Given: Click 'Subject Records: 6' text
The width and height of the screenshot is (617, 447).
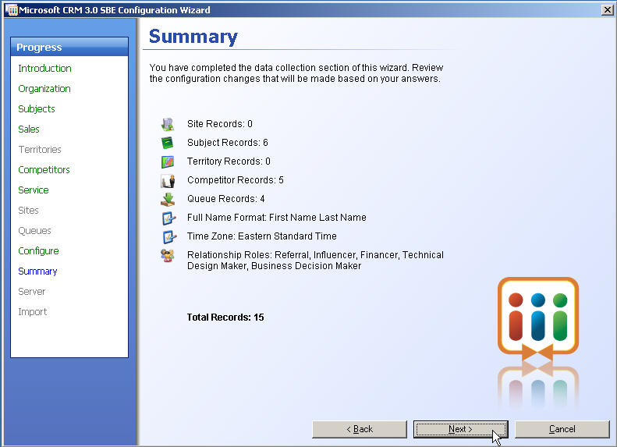Looking at the screenshot, I should coord(228,143).
